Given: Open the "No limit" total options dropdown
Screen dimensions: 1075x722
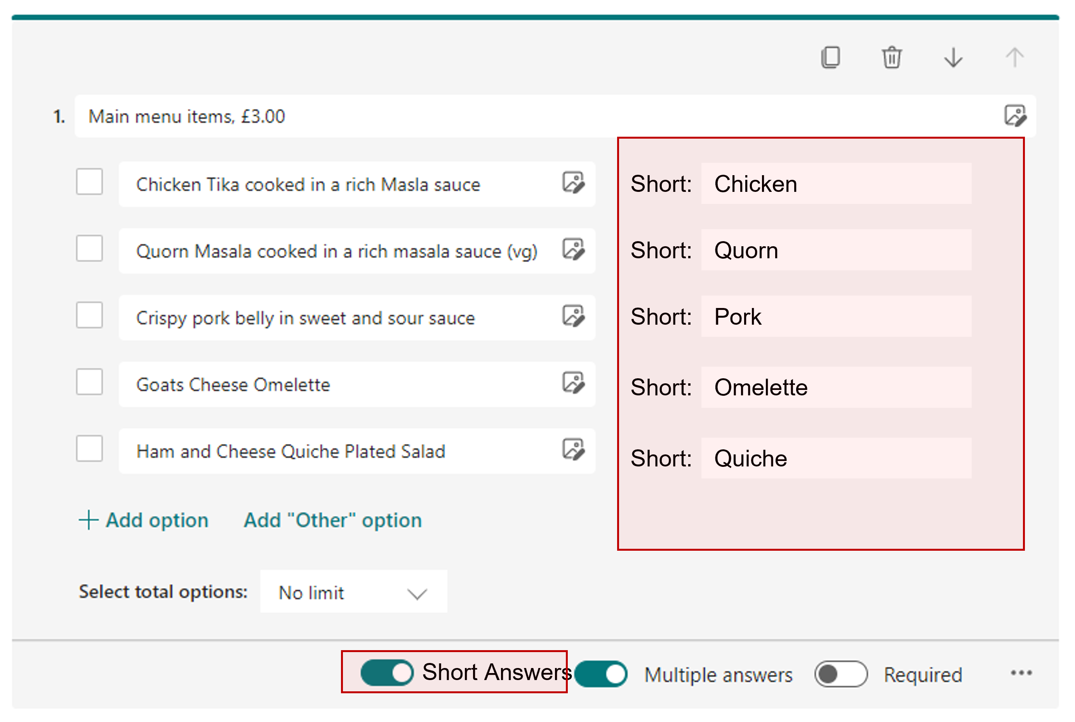Looking at the screenshot, I should coord(353,592).
